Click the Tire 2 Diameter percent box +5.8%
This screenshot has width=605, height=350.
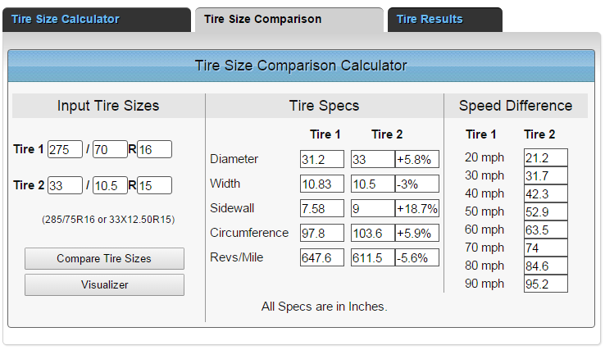point(416,159)
